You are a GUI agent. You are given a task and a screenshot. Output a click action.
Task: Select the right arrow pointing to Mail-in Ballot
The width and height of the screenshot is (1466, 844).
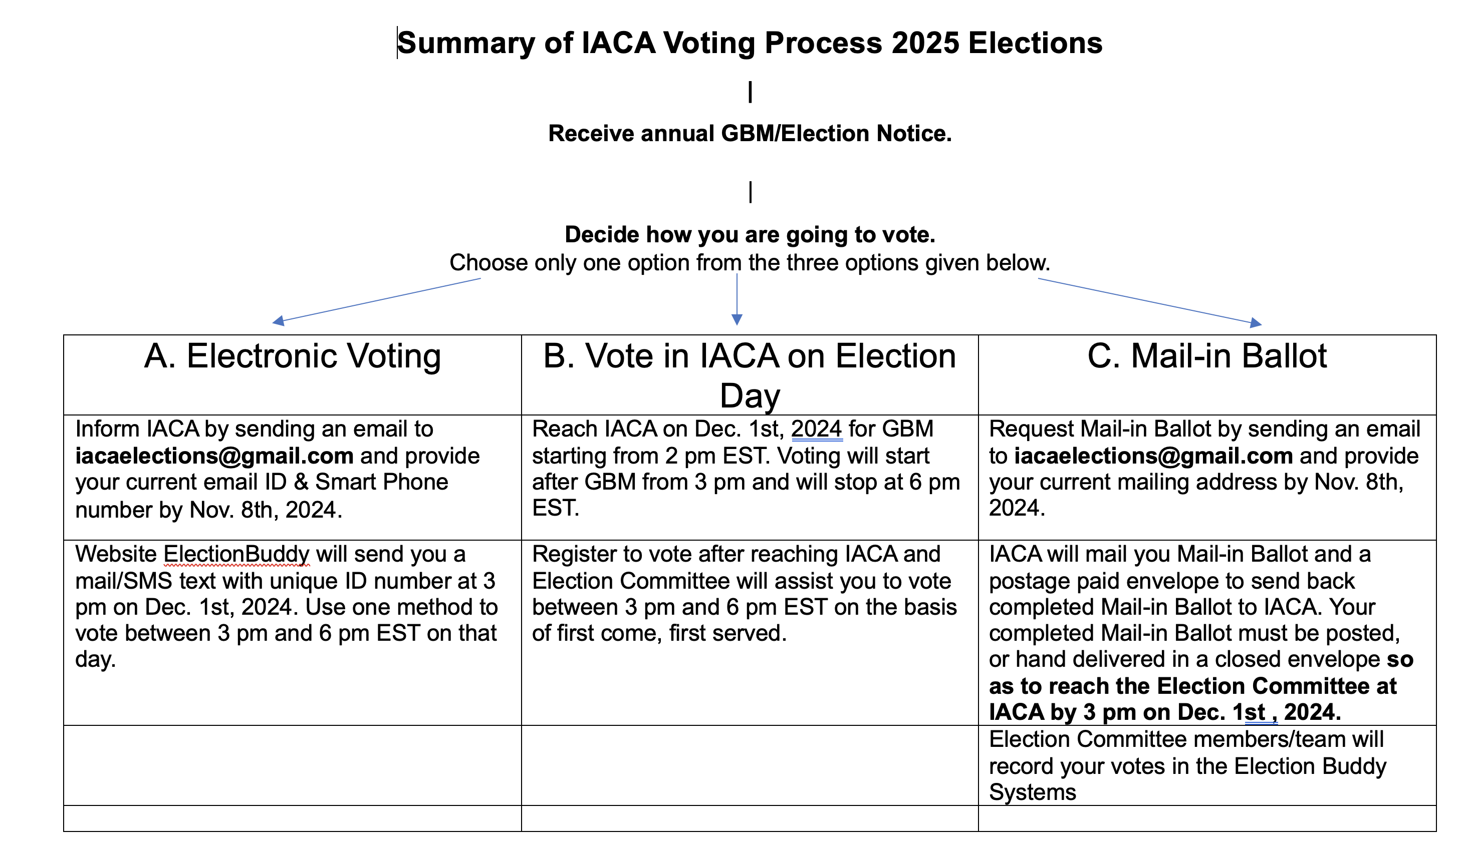[x=1149, y=301]
